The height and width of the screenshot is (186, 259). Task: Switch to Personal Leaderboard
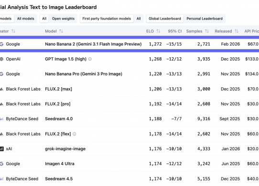click(205, 19)
